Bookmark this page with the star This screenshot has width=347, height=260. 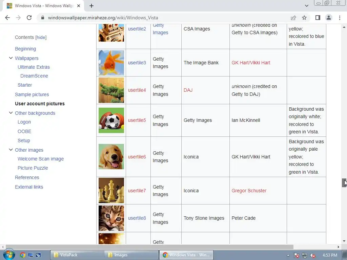click(x=305, y=18)
